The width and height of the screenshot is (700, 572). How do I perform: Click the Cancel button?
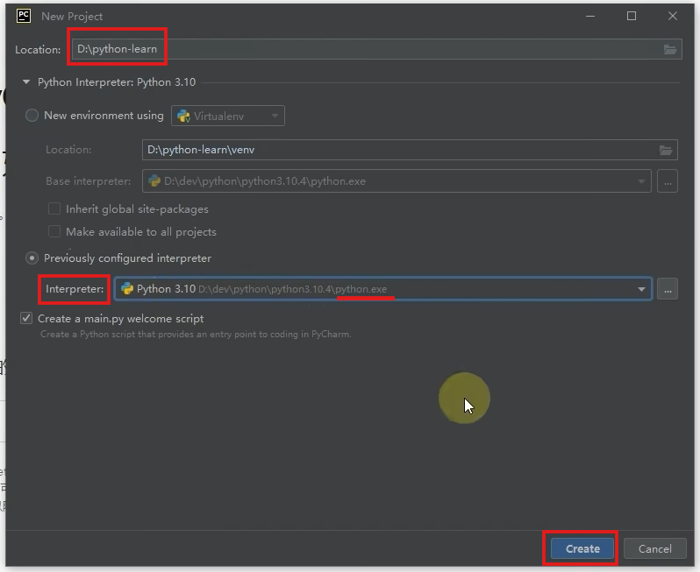tap(654, 549)
